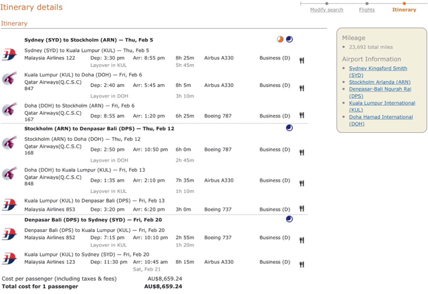Select the Itinerary step tab
Viewport: 428px width, 294px height.
pos(404,10)
